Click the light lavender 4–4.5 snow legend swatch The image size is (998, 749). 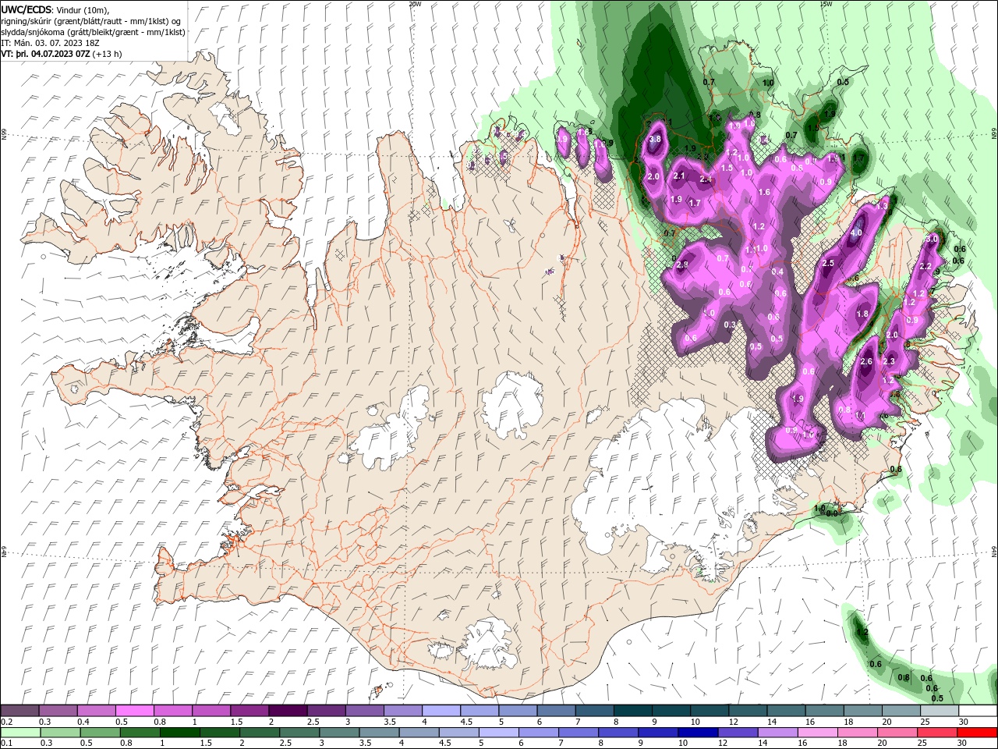[441, 711]
